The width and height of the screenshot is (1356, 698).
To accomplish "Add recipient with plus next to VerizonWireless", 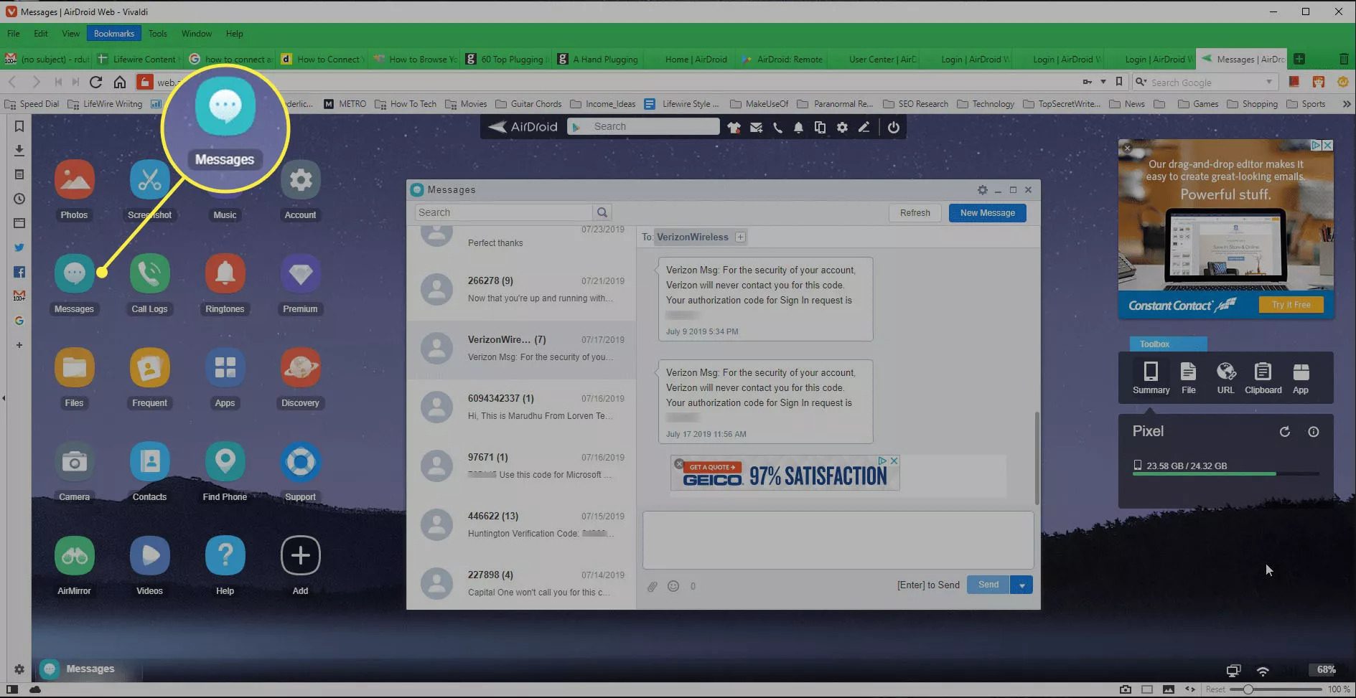I will [740, 237].
